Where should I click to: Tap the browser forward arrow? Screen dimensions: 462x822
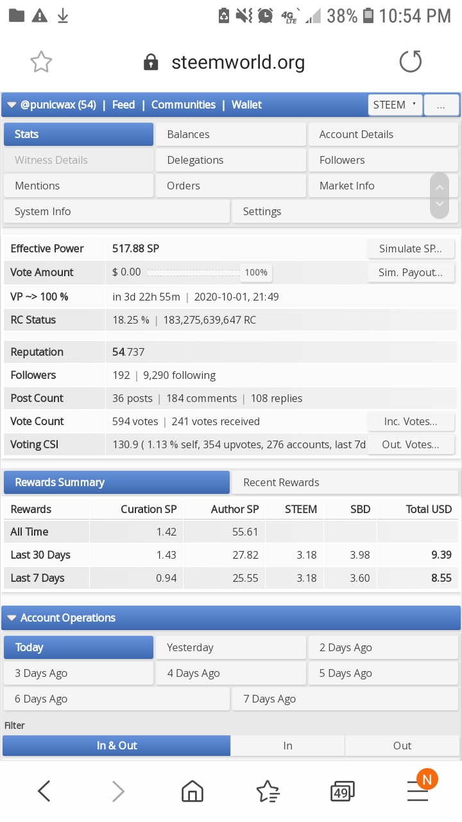point(118,791)
